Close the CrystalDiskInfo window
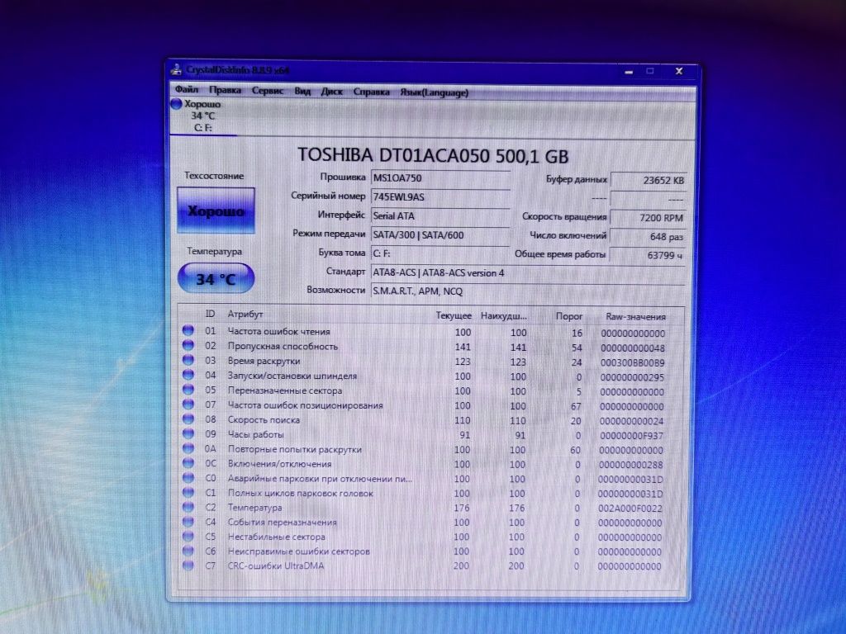 coord(679,71)
